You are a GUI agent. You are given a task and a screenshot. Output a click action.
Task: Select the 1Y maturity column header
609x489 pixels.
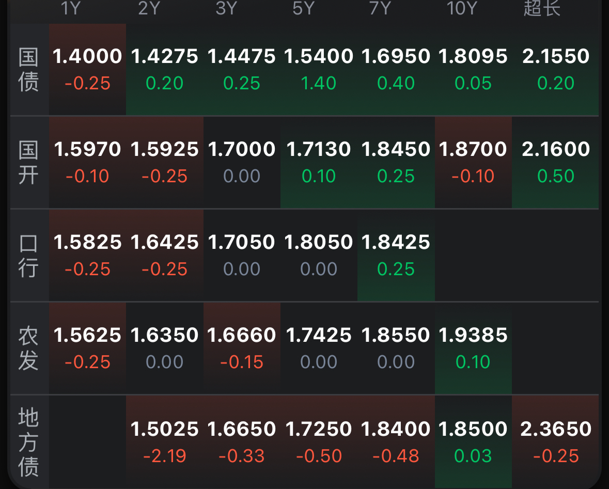[71, 9]
